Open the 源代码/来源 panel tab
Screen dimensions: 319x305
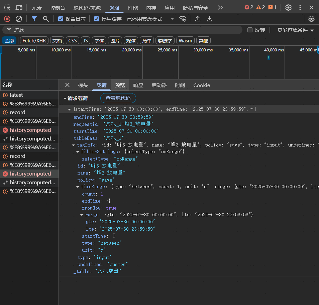pyautogui.click(x=87, y=8)
